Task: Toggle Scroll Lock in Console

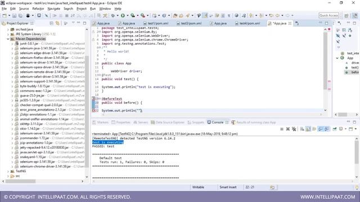Action: [308, 129]
